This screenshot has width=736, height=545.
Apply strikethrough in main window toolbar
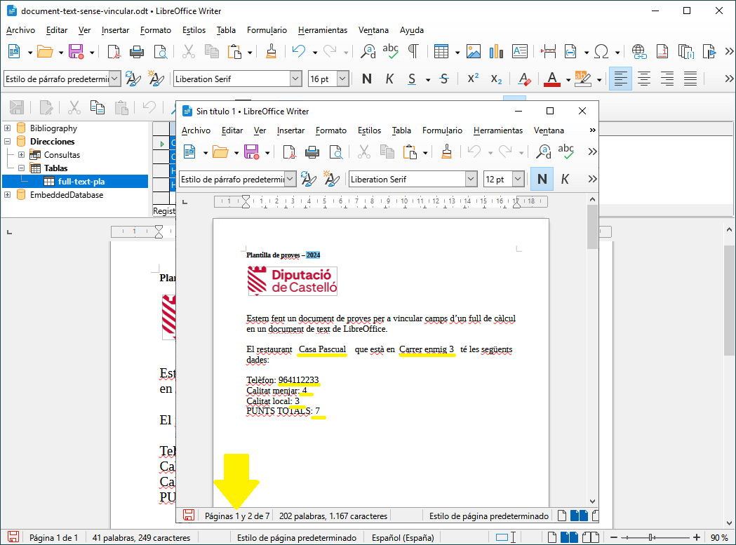click(444, 79)
